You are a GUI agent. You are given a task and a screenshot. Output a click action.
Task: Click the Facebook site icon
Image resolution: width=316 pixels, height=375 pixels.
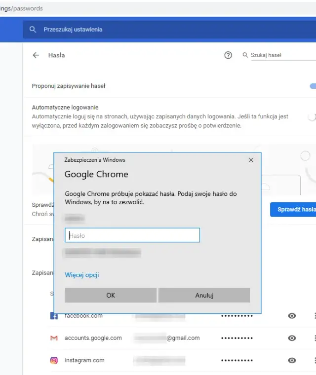[x=54, y=316]
